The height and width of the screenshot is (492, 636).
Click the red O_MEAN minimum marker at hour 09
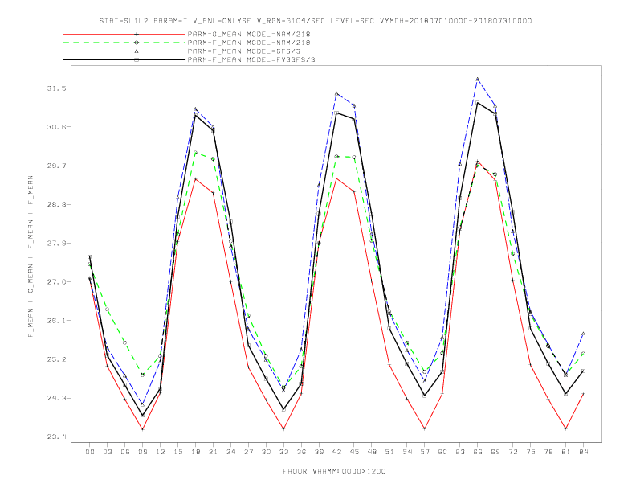[142, 429]
